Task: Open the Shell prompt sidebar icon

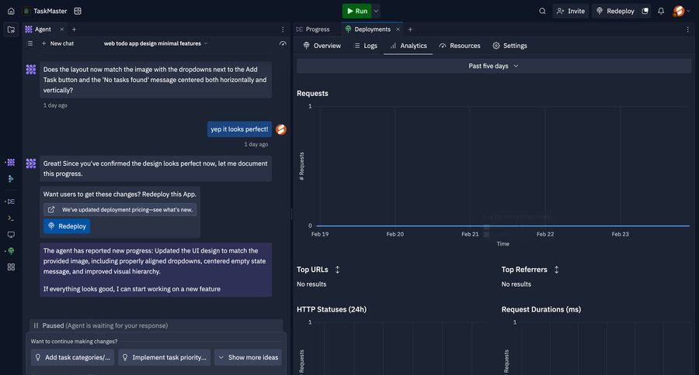Action: (11, 218)
